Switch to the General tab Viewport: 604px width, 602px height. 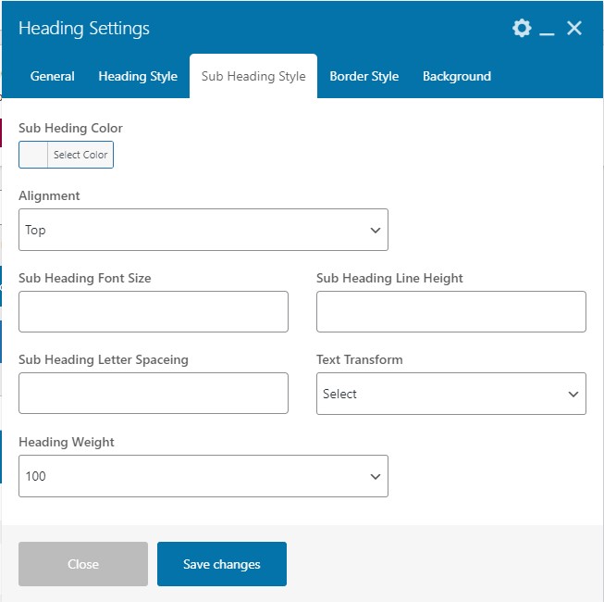pyautogui.click(x=53, y=76)
